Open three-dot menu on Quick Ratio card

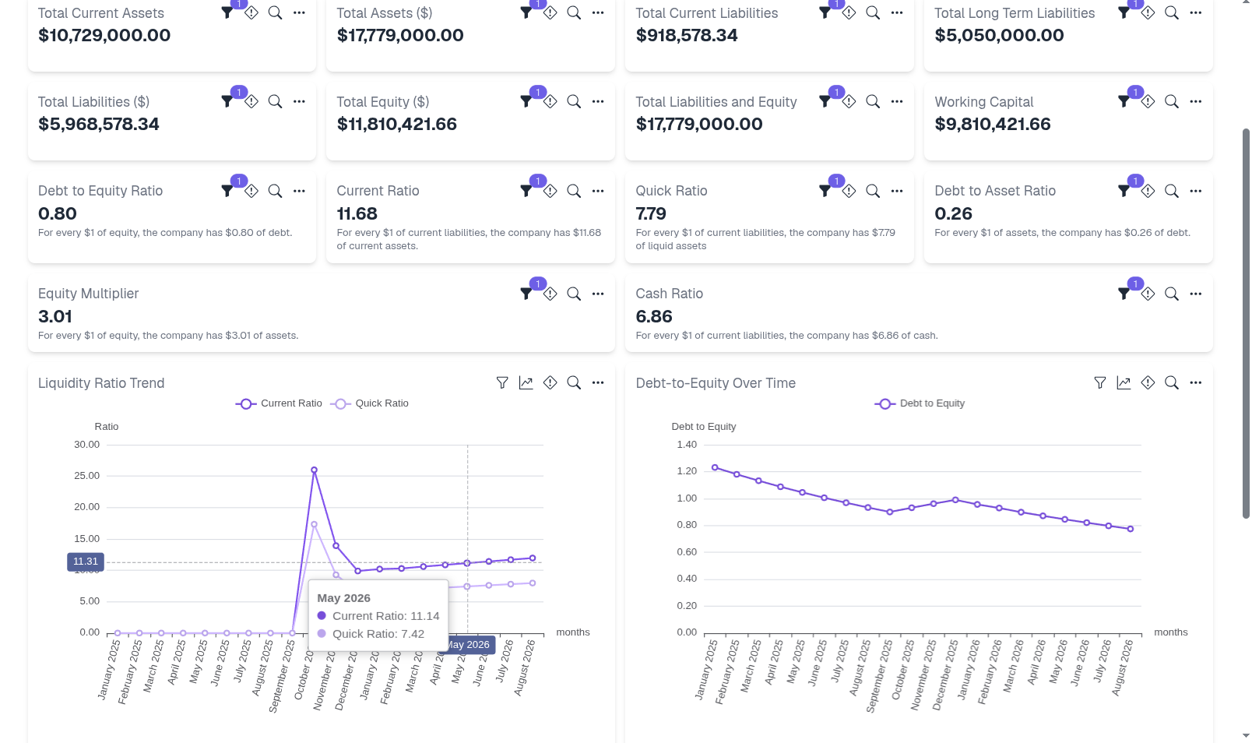point(897,191)
